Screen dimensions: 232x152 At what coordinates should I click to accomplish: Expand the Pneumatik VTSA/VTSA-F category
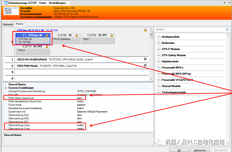click(159, 80)
